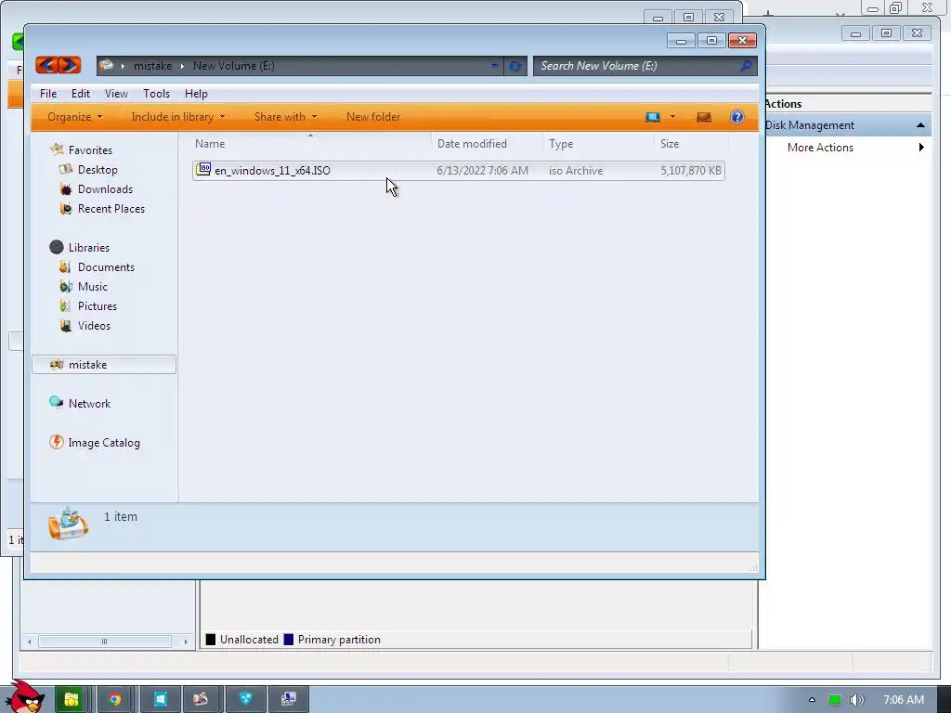Select en_windows_11_x64.ISO file name

pyautogui.click(x=272, y=171)
